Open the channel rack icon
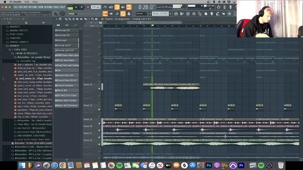Image resolution: width=303 pixels, height=170 pixels. pos(187,14)
